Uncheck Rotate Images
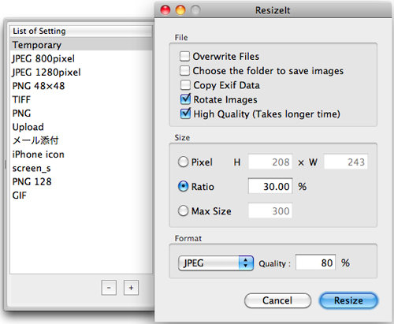The height and width of the screenshot is (324, 394). tap(185, 99)
